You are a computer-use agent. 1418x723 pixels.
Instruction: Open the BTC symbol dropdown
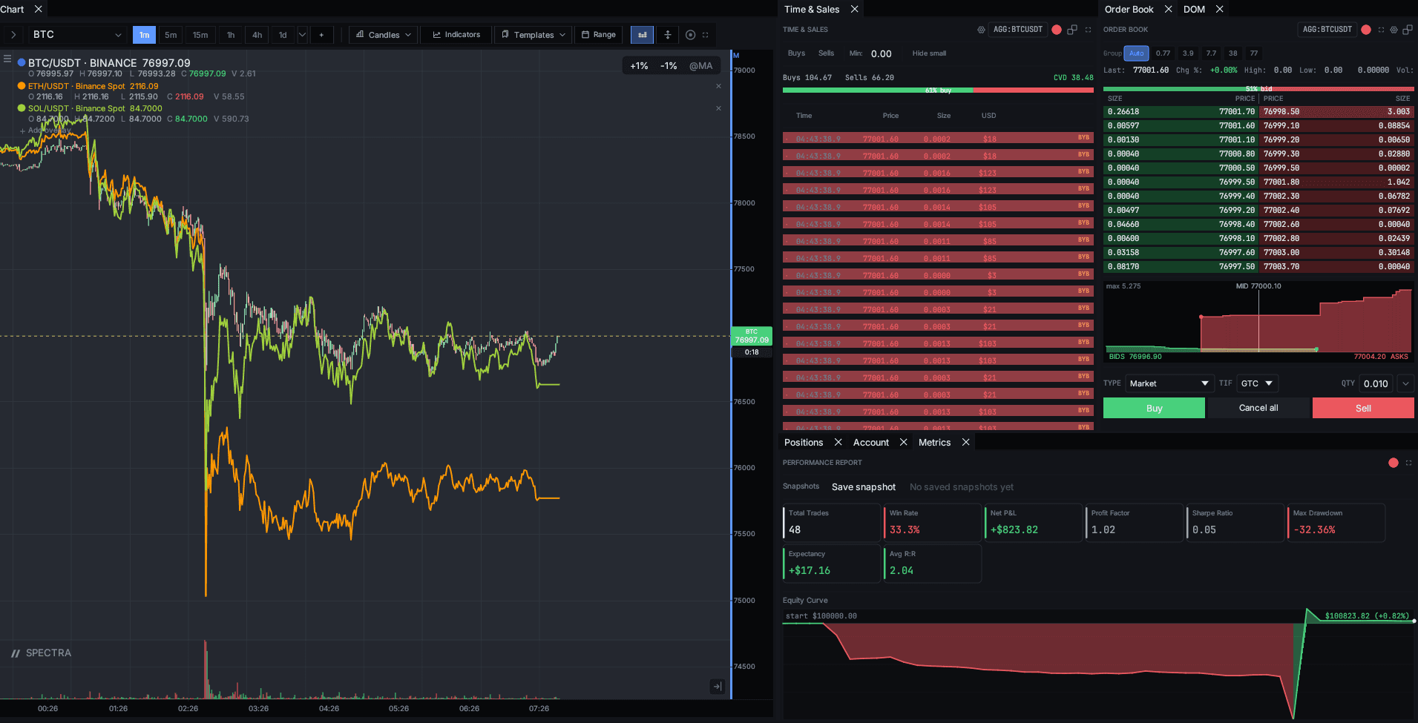click(x=77, y=35)
